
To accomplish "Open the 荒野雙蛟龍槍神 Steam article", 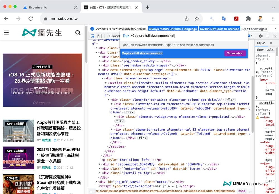I will [x=59, y=183].
